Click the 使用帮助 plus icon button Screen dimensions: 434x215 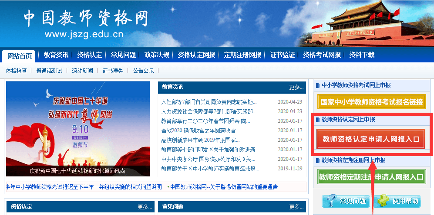pyautogui.click(x=397, y=201)
